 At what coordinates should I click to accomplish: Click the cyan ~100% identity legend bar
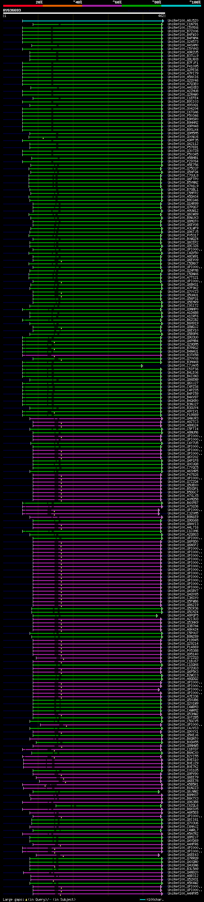point(181,6)
